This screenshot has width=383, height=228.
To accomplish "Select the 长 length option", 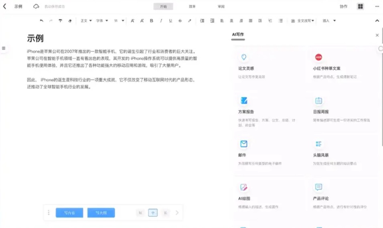I will [x=166, y=213].
